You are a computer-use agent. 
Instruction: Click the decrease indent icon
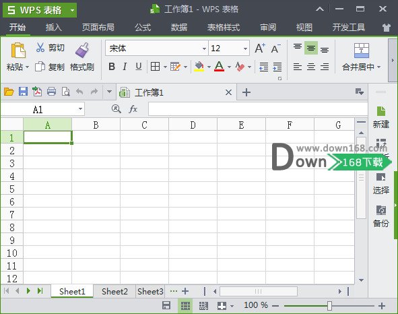tap(264, 67)
